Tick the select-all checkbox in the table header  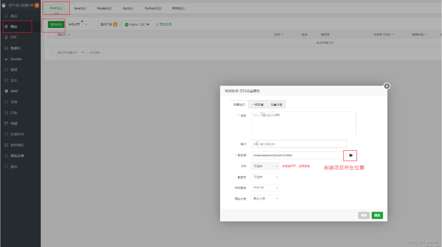52,34
